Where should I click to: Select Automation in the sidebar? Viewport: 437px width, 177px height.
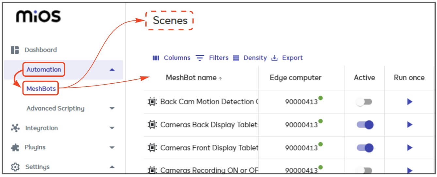pyautogui.click(x=44, y=70)
